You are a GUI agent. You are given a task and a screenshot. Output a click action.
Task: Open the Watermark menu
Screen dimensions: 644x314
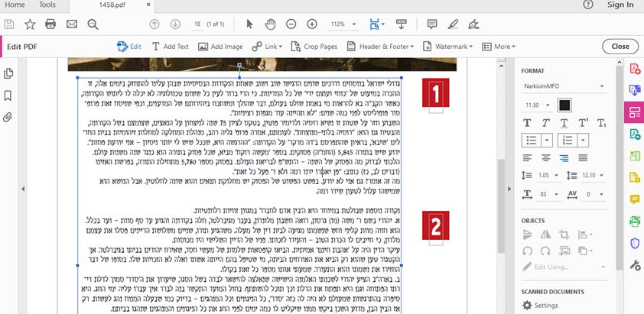click(x=447, y=47)
